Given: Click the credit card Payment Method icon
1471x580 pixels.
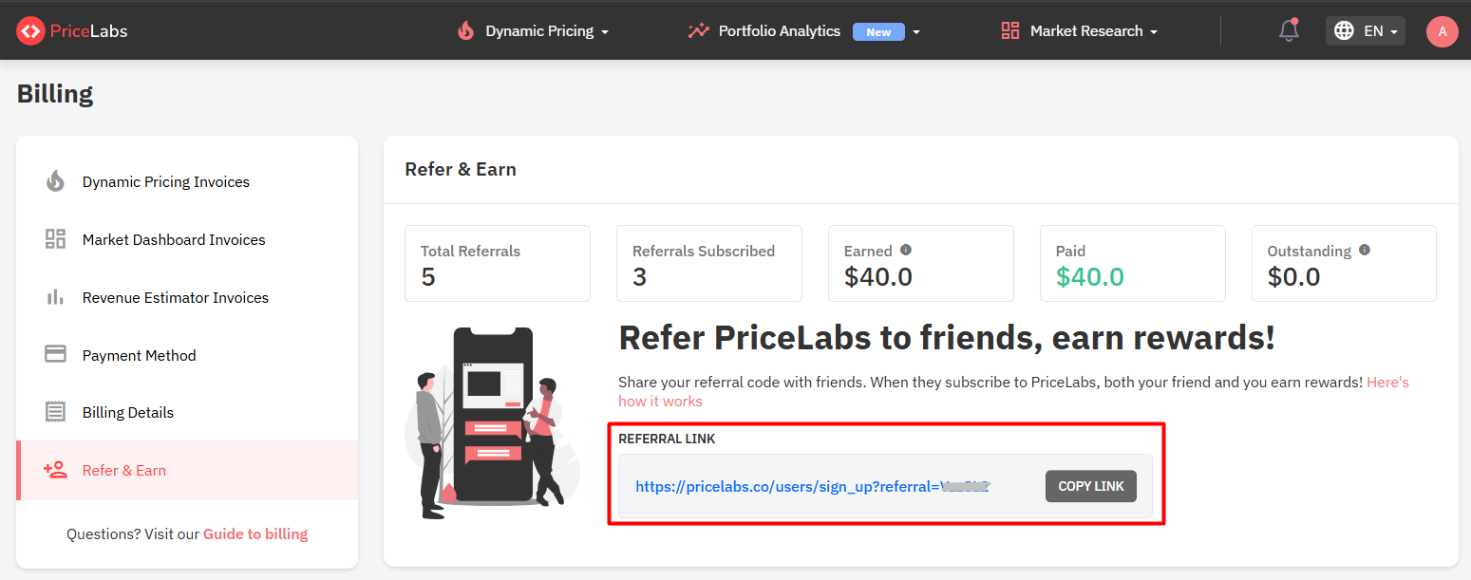Looking at the screenshot, I should pos(55,354).
